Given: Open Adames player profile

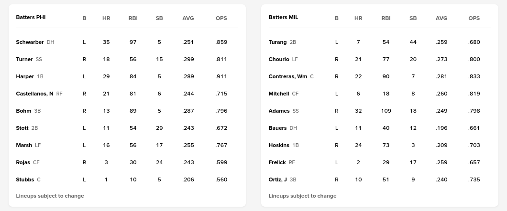Looking at the screenshot, I should tap(279, 111).
